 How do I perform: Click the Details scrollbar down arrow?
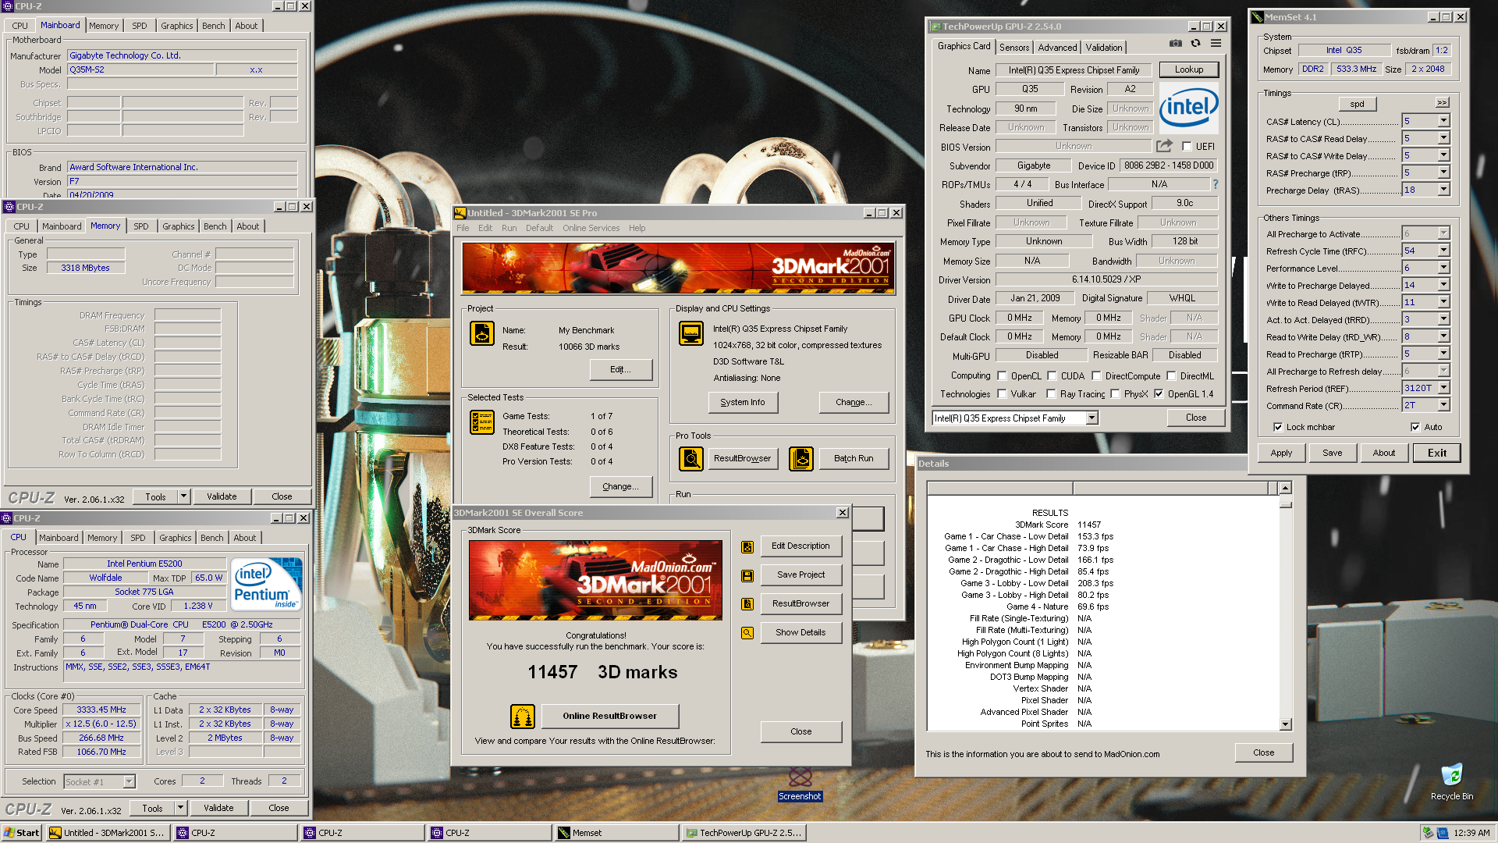point(1285,725)
